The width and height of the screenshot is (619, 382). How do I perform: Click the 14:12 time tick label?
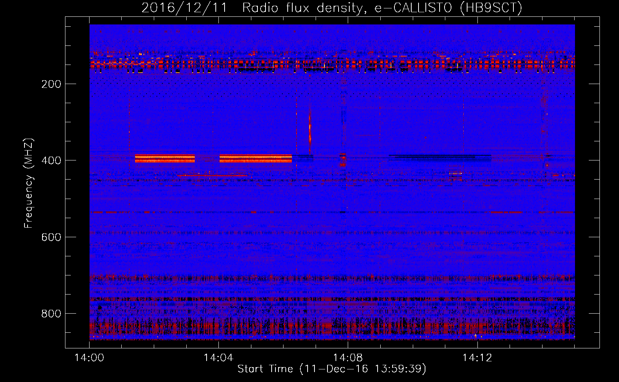coord(477,358)
